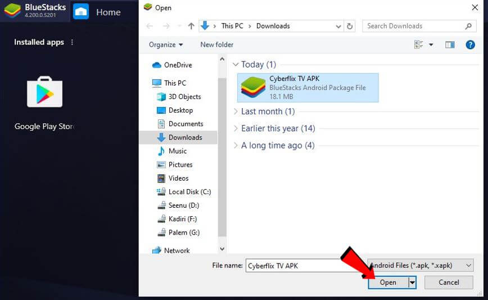
Task: Open 3D Objects folder
Action: point(184,97)
